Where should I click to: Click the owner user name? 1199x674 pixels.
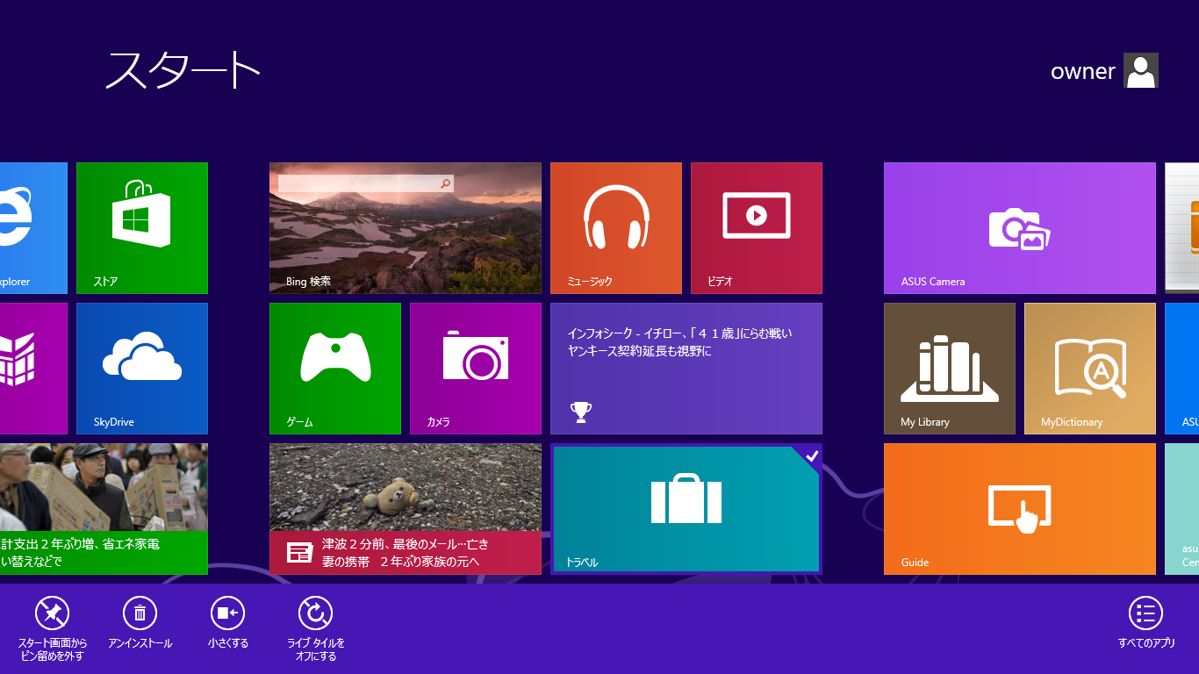(1083, 71)
